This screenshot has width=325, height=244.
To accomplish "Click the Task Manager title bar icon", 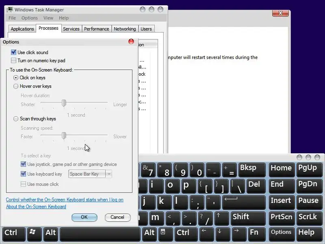I will click(9, 9).
